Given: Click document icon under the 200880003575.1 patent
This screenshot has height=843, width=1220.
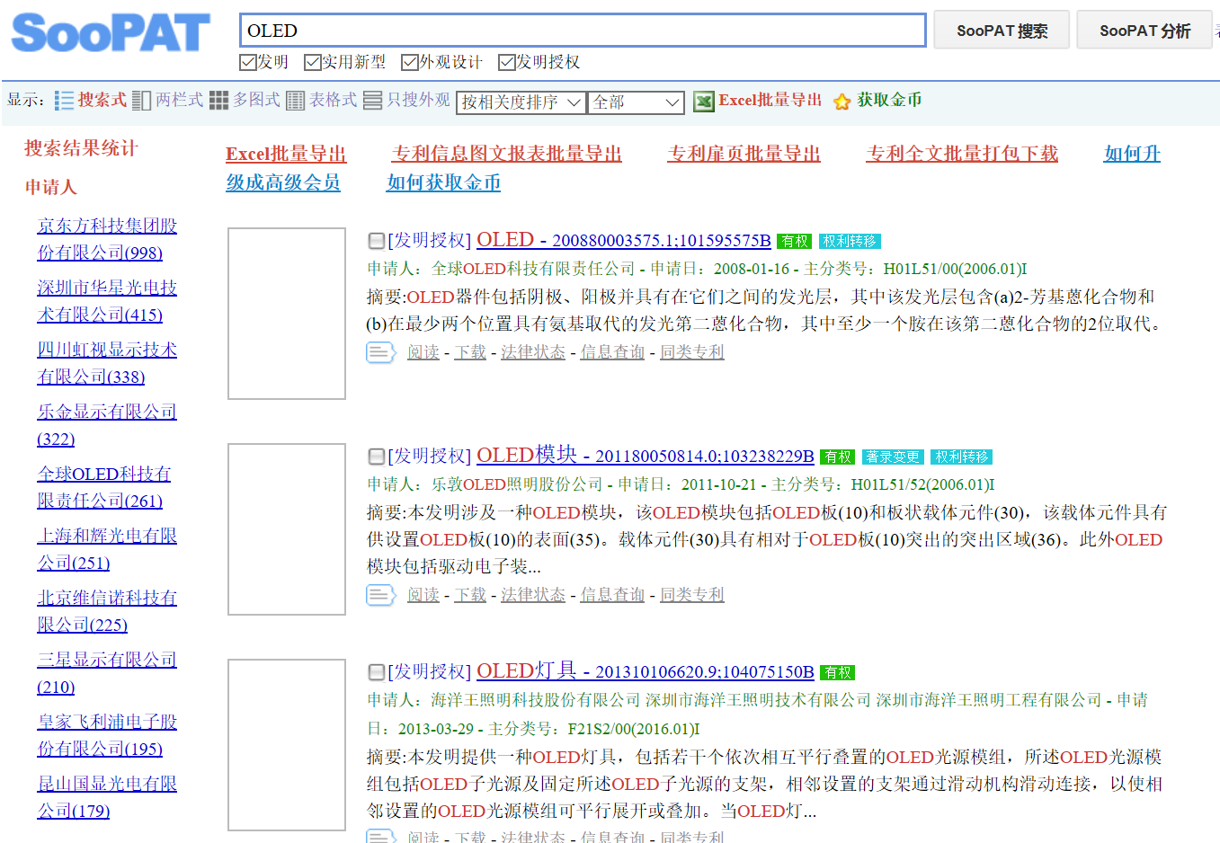Looking at the screenshot, I should point(381,352).
